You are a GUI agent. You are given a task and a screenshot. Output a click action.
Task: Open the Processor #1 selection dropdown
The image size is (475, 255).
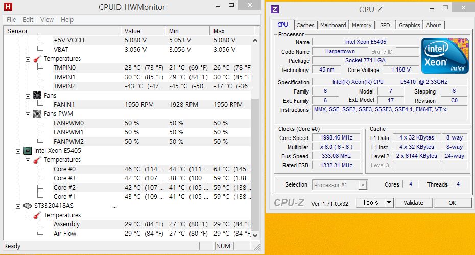362,184
